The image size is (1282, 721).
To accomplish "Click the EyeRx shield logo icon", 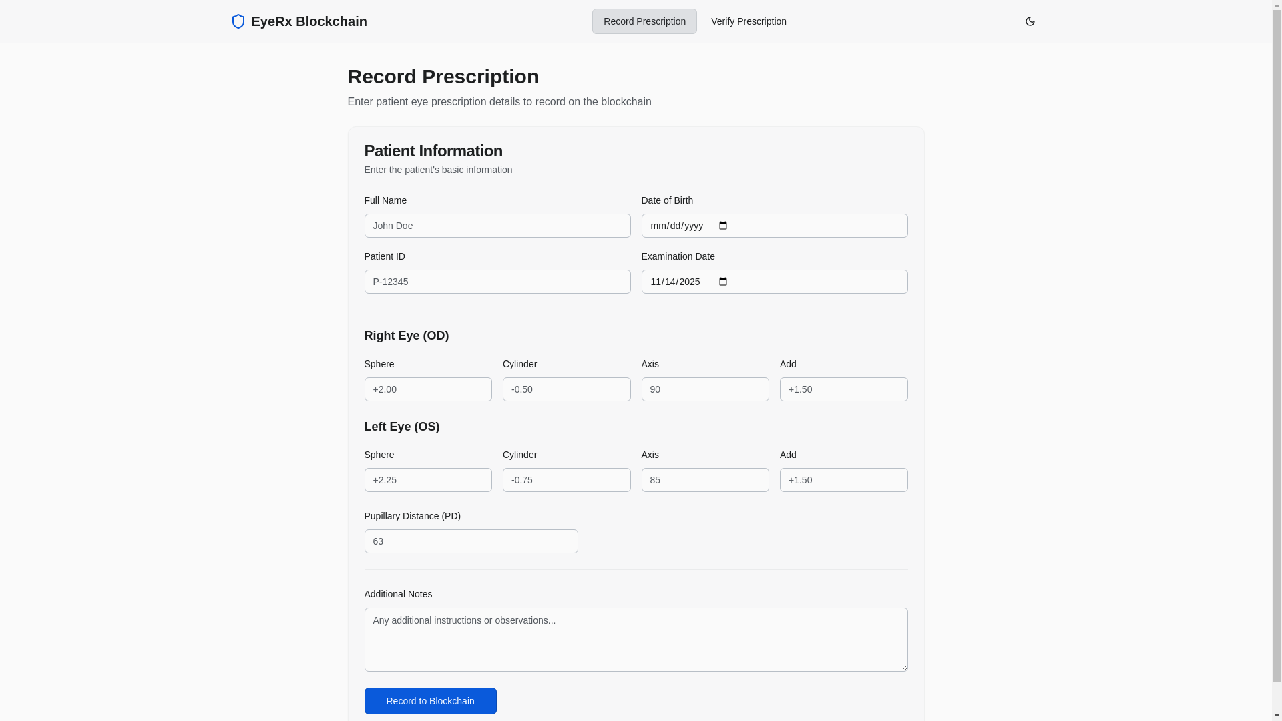I will pyautogui.click(x=238, y=21).
